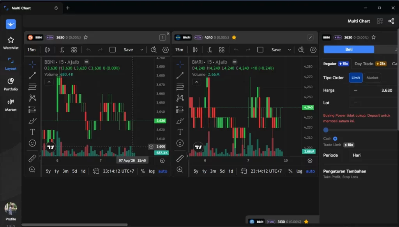Collapse BBNI drawing toolbar arrow
399x227 pixels.
coord(40,156)
